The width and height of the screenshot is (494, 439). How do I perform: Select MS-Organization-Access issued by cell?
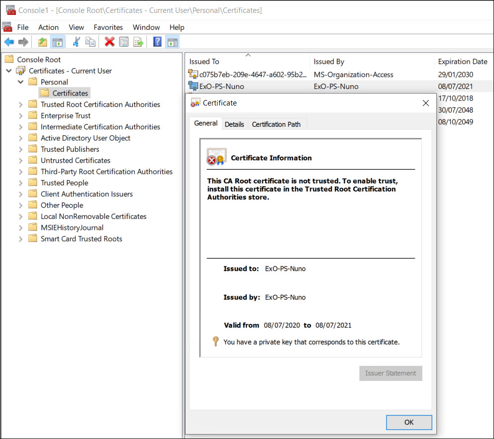(353, 74)
